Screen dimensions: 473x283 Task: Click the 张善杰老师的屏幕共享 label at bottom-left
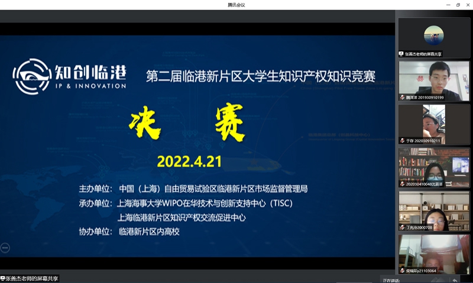pyautogui.click(x=32, y=278)
